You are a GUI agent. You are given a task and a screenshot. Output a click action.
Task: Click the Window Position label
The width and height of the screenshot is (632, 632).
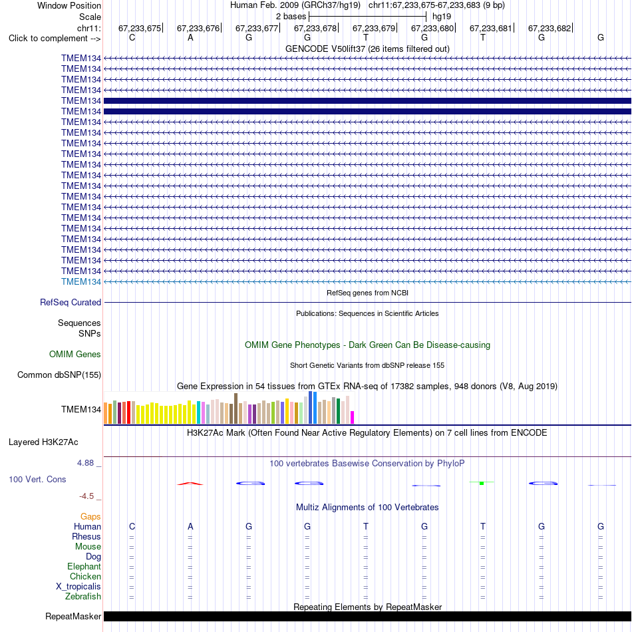tap(69, 5)
